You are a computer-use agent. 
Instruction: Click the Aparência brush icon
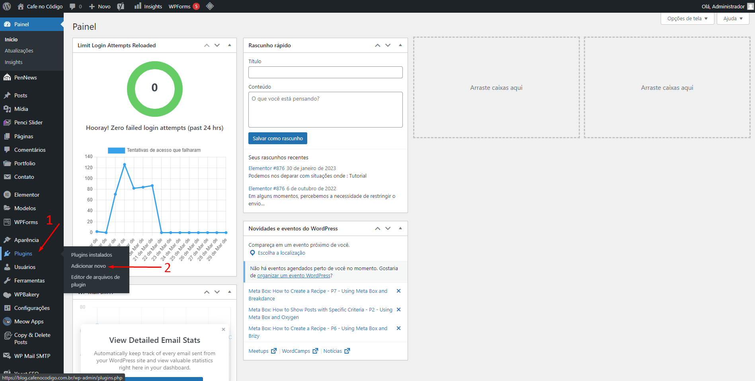(x=7, y=240)
